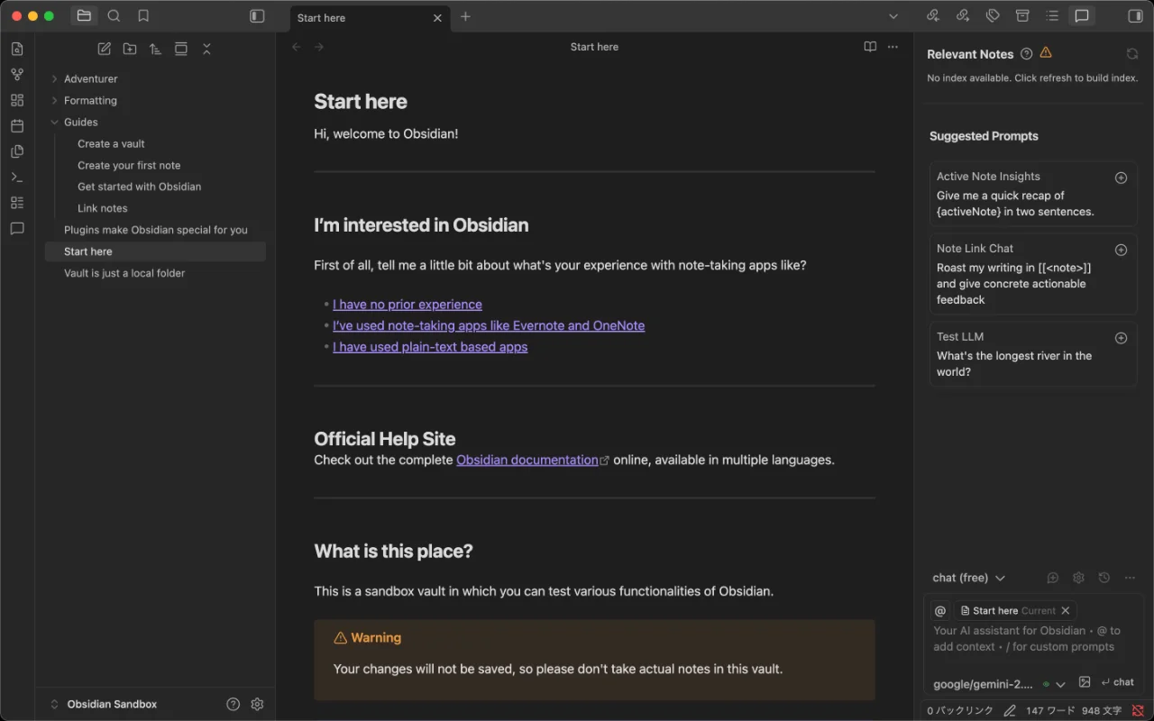Open the Link notes file
This screenshot has width=1154, height=721.
(103, 208)
